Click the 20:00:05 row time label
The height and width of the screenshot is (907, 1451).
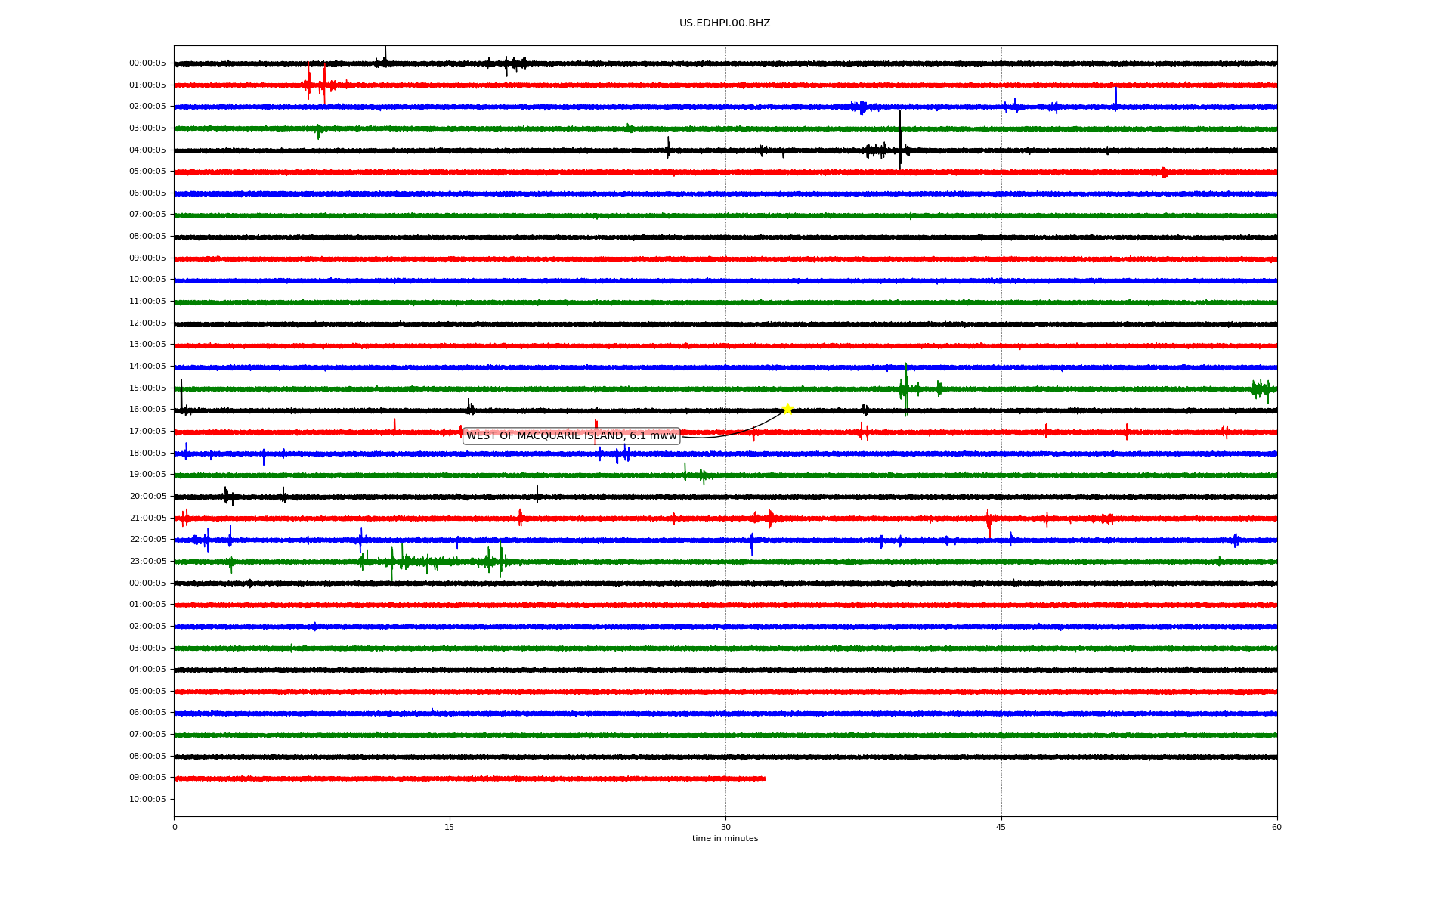click(147, 497)
